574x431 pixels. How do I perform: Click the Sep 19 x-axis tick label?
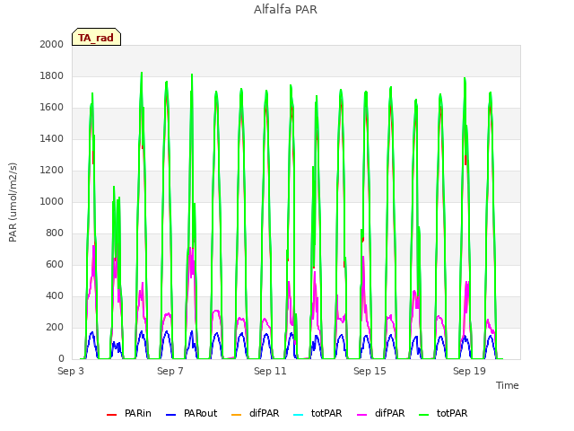click(469, 371)
